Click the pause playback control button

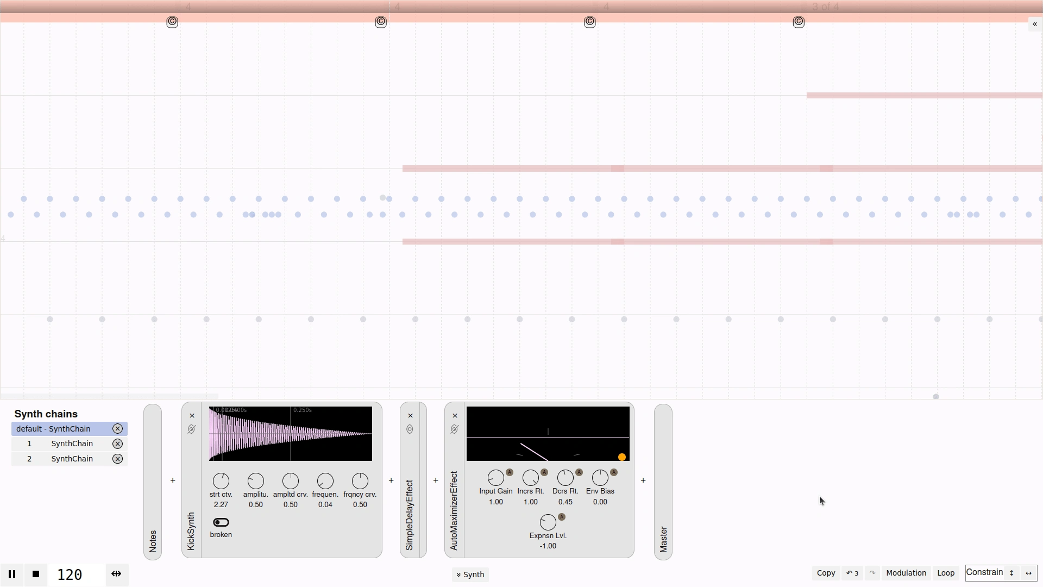11,573
